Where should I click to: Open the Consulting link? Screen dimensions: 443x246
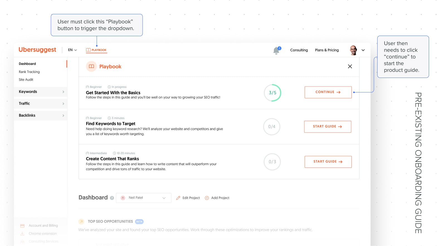(299, 50)
